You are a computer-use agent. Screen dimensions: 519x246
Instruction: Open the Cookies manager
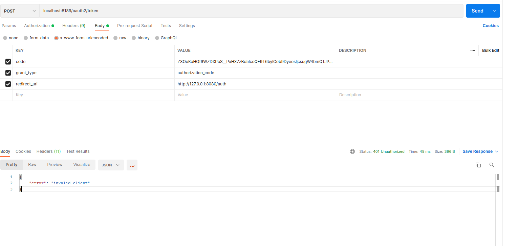tap(491, 25)
